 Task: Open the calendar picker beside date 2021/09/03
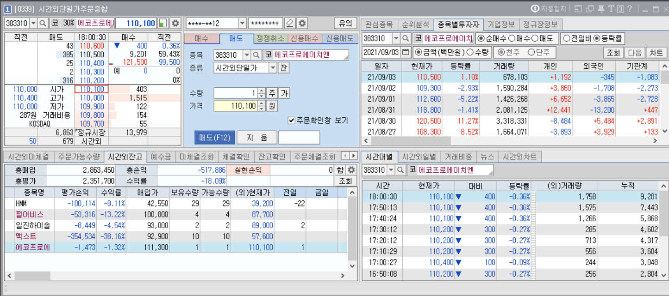click(406, 52)
